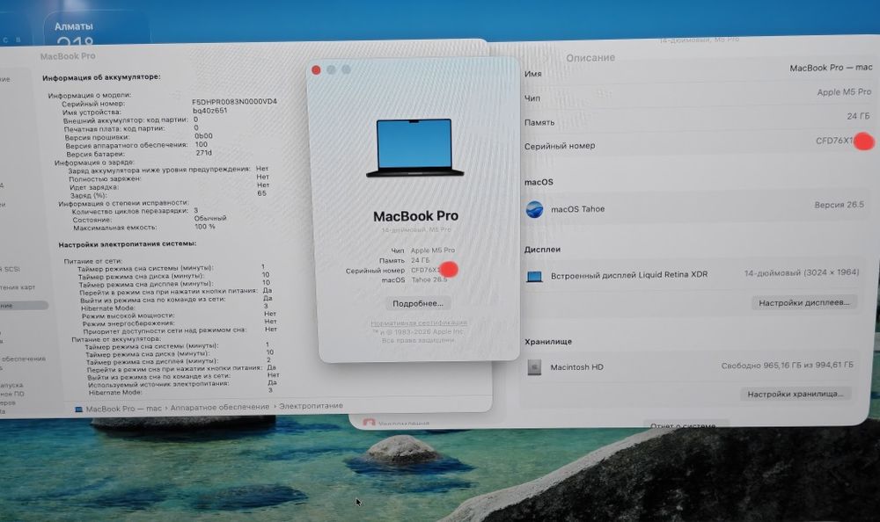
Task: Click the Информация о заряде label
Action: [x=94, y=163]
